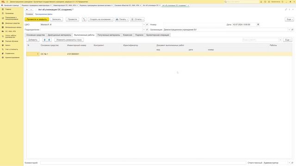The width and height of the screenshot is (296, 166).
Task: Move row up with blue up arrow
Action: pyautogui.click(x=45, y=40)
